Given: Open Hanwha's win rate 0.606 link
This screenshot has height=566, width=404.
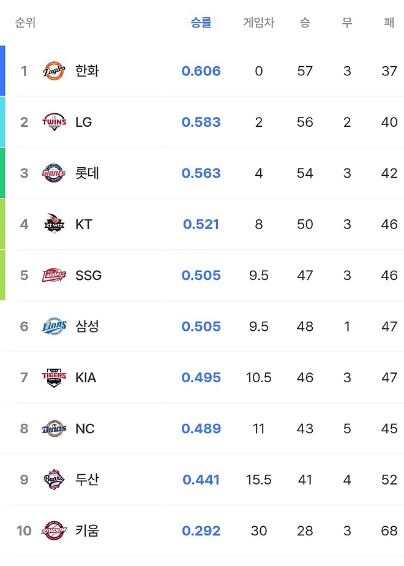Looking at the screenshot, I should click(x=202, y=70).
